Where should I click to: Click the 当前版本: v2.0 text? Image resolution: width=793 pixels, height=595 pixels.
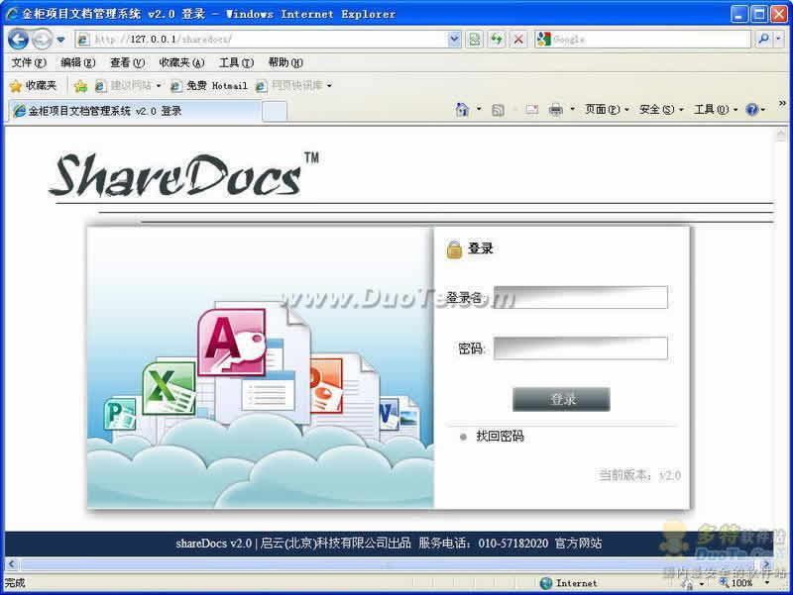coord(639,475)
